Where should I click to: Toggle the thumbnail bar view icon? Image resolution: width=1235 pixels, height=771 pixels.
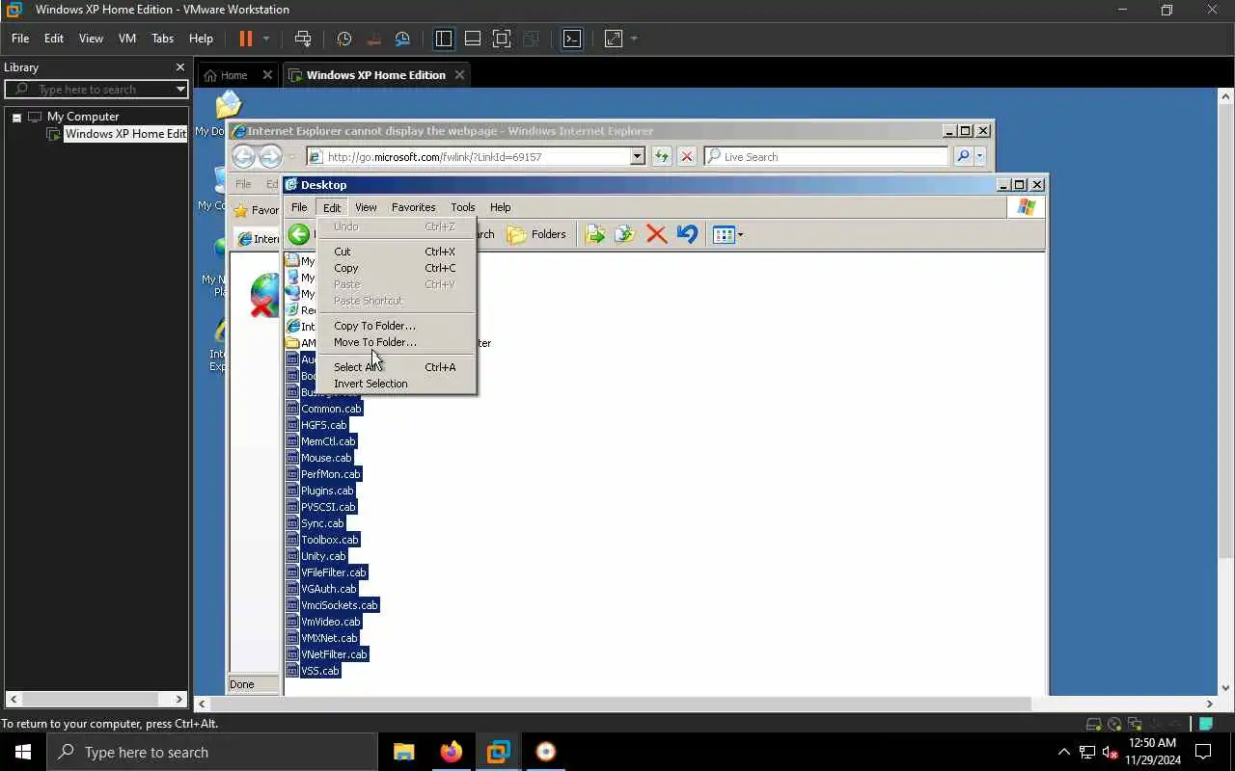[x=473, y=39]
